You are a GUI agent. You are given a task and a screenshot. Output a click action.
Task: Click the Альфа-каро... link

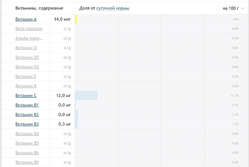[x=29, y=38]
